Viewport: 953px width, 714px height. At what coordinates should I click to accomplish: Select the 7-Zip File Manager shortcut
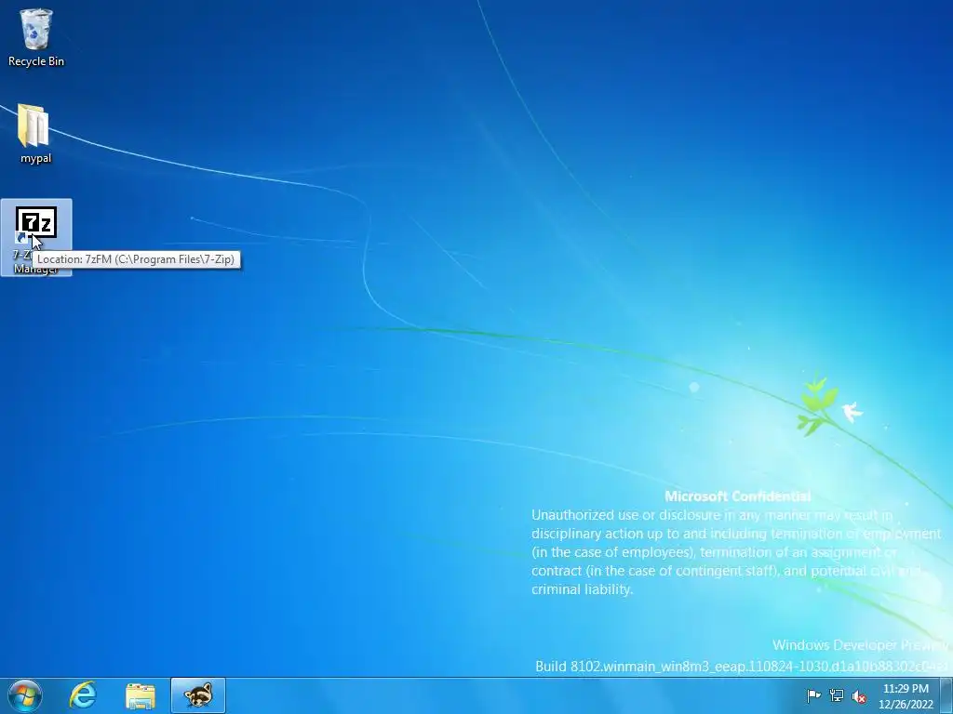pos(36,237)
